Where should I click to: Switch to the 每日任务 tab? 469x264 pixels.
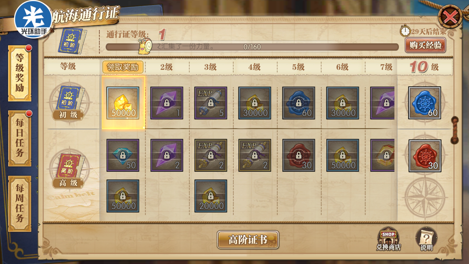[20, 138]
